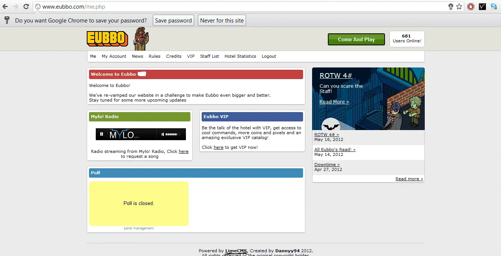Open the black V extension icon

click(x=483, y=6)
